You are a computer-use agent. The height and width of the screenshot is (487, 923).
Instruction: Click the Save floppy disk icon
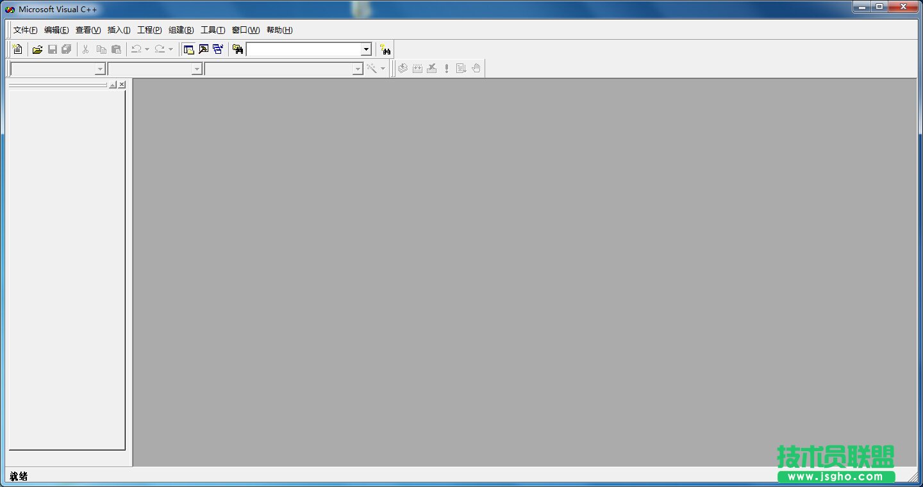pos(53,49)
